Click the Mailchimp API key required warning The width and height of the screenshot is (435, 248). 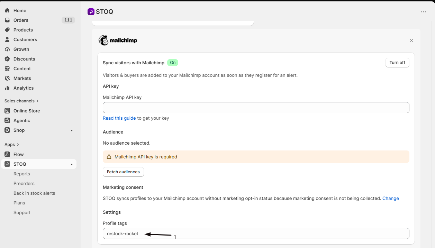click(x=256, y=157)
